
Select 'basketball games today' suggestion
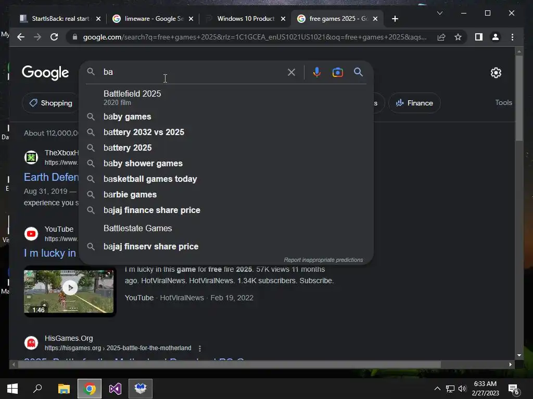tap(226, 179)
